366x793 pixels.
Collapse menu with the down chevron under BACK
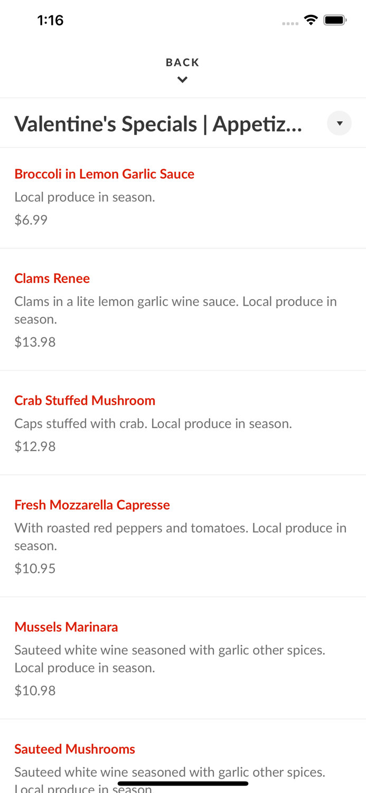click(x=182, y=80)
